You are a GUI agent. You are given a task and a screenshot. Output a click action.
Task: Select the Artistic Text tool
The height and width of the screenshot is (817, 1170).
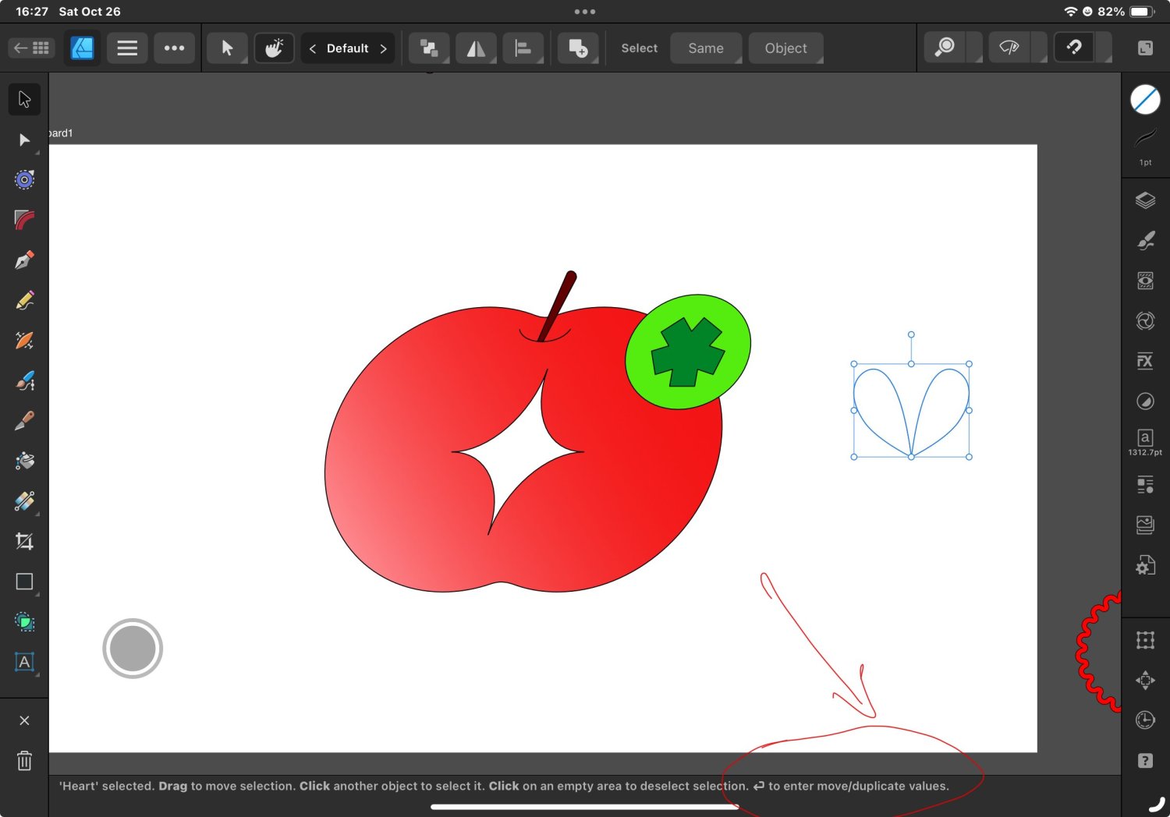pos(24,663)
